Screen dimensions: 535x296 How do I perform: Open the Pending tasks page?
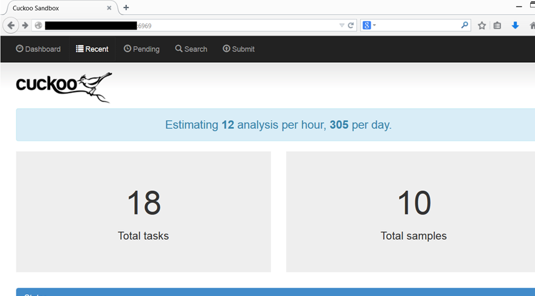coord(141,49)
